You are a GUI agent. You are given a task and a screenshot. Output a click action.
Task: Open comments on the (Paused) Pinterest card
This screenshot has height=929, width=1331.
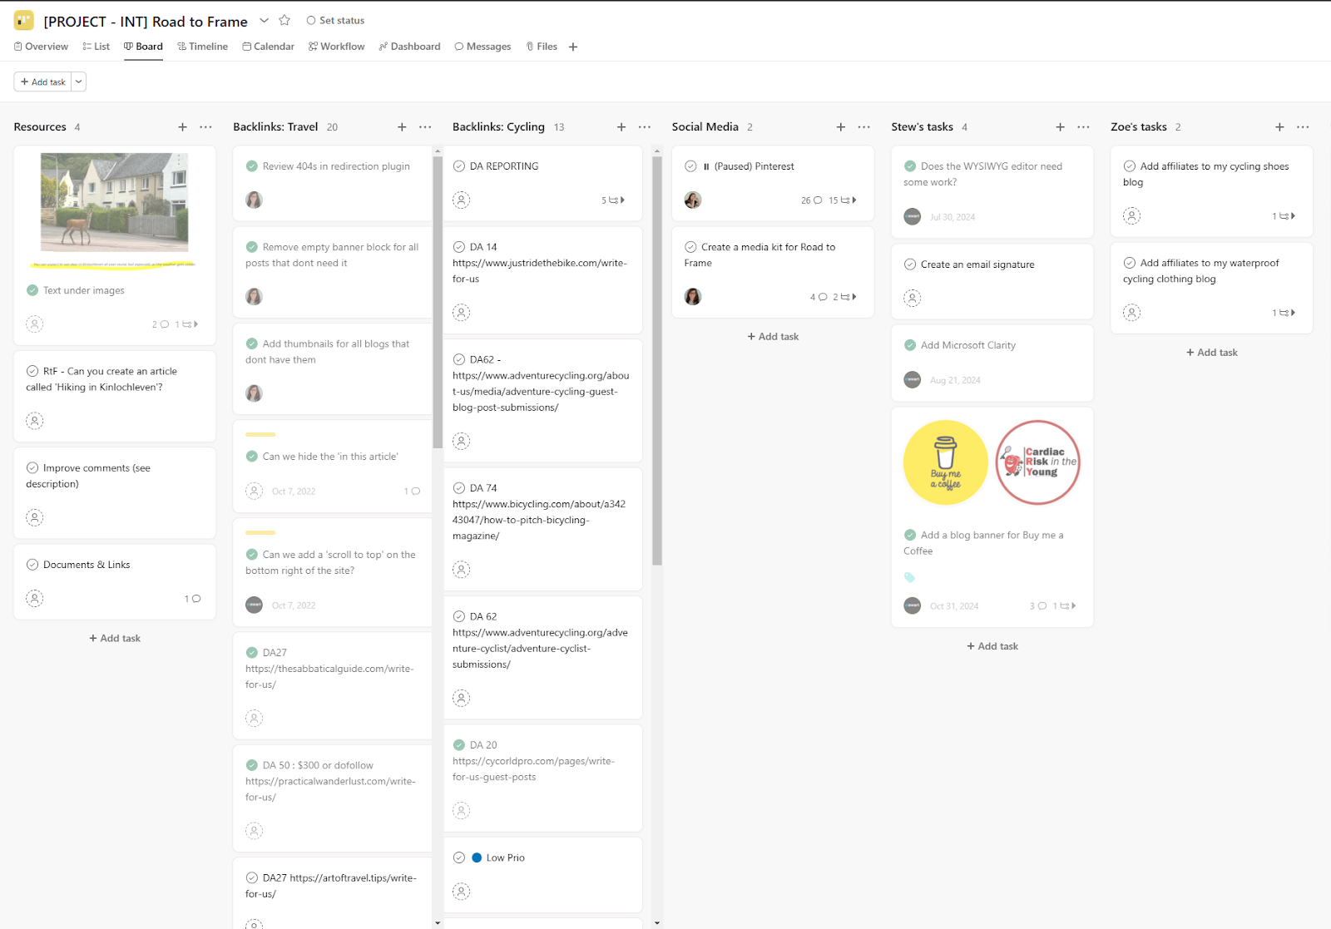click(x=812, y=200)
